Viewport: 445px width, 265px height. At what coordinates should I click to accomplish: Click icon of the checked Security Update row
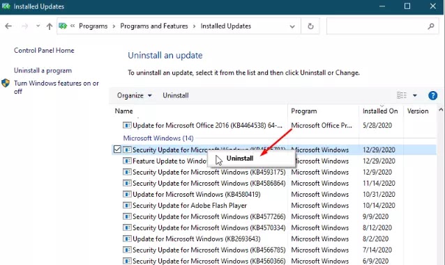127,150
